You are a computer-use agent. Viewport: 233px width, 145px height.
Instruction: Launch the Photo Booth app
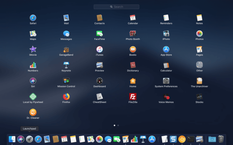[x=133, y=34]
